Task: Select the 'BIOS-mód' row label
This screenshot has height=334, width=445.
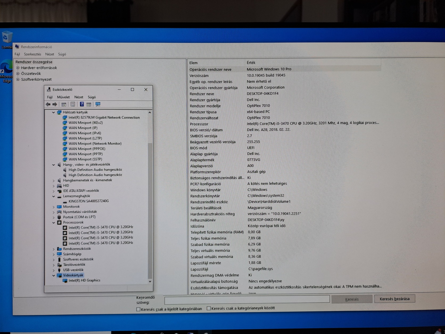Action: pyautogui.click(x=199, y=148)
